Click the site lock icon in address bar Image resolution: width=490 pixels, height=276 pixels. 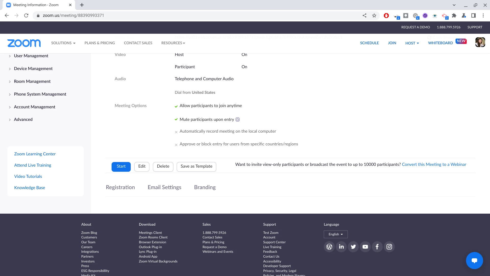[x=38, y=16]
